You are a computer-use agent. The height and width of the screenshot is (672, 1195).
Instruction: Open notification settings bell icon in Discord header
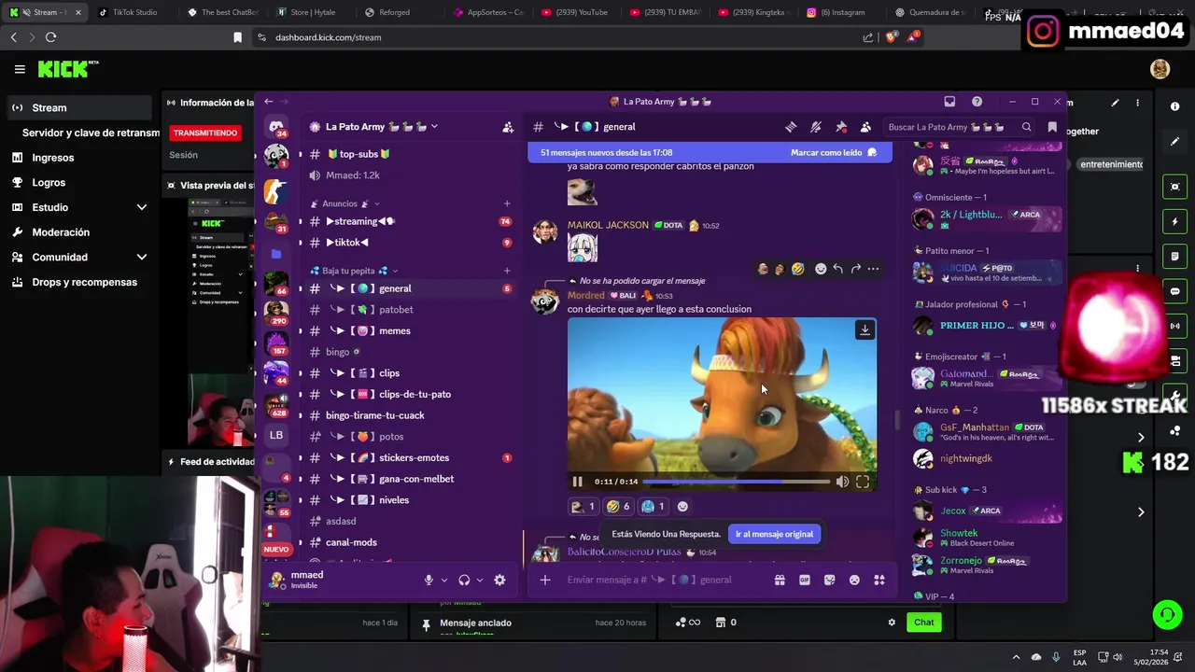point(816,127)
